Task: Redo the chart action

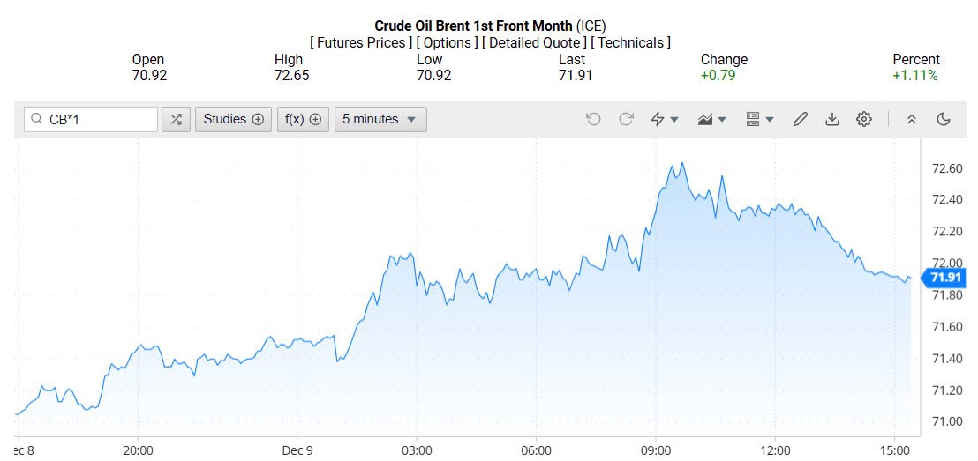Action: [626, 119]
